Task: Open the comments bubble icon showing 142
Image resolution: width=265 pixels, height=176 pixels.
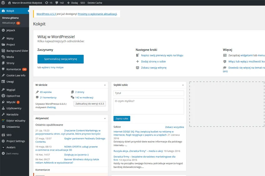Action: click(x=57, y=3)
